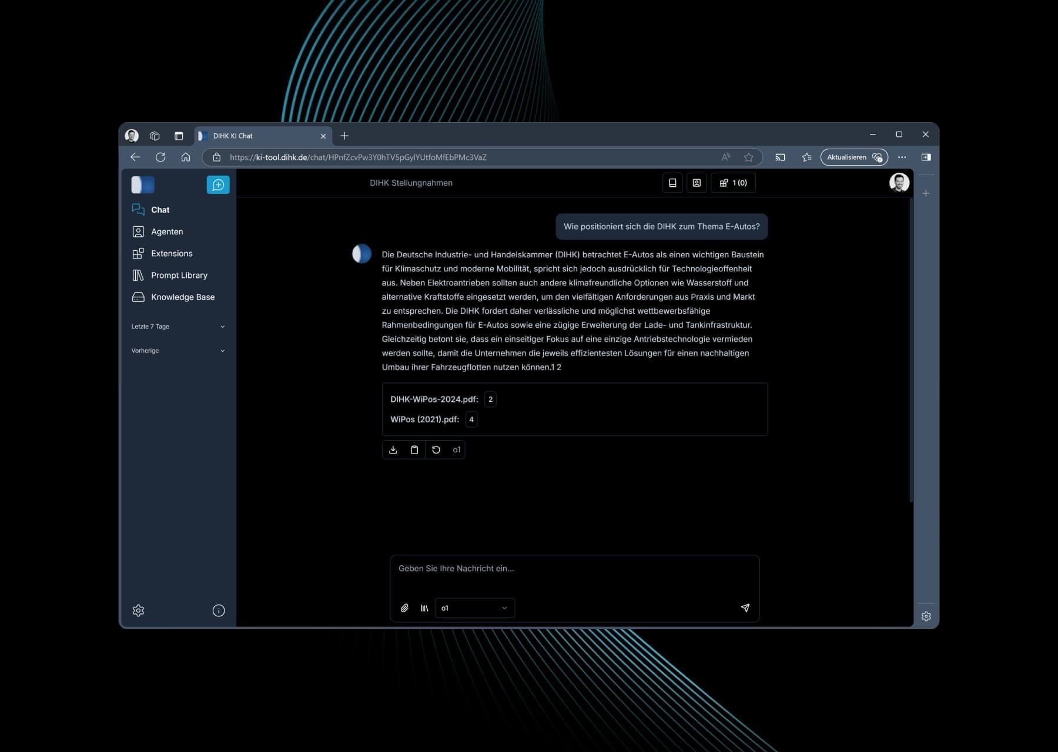Open the o1 model dropdown
Viewport: 1058px width, 752px height.
[475, 608]
